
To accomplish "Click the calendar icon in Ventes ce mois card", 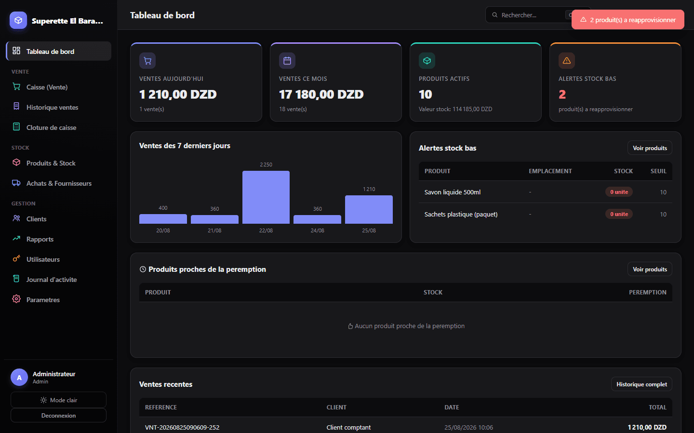I will click(287, 61).
